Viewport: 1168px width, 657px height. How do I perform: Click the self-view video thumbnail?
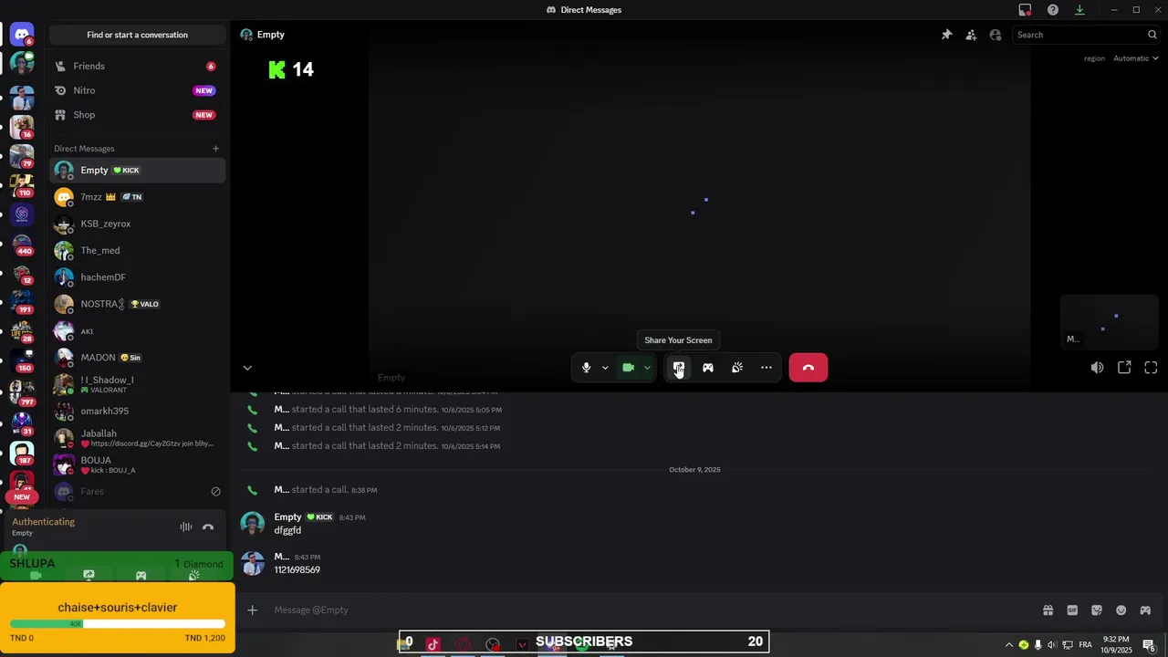click(1110, 322)
